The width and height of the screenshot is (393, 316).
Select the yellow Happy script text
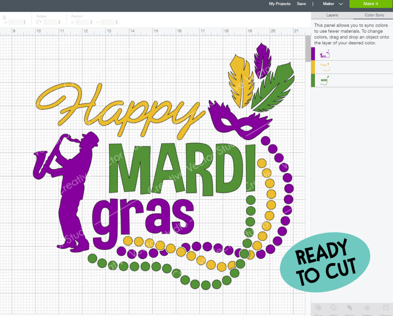pos(120,111)
